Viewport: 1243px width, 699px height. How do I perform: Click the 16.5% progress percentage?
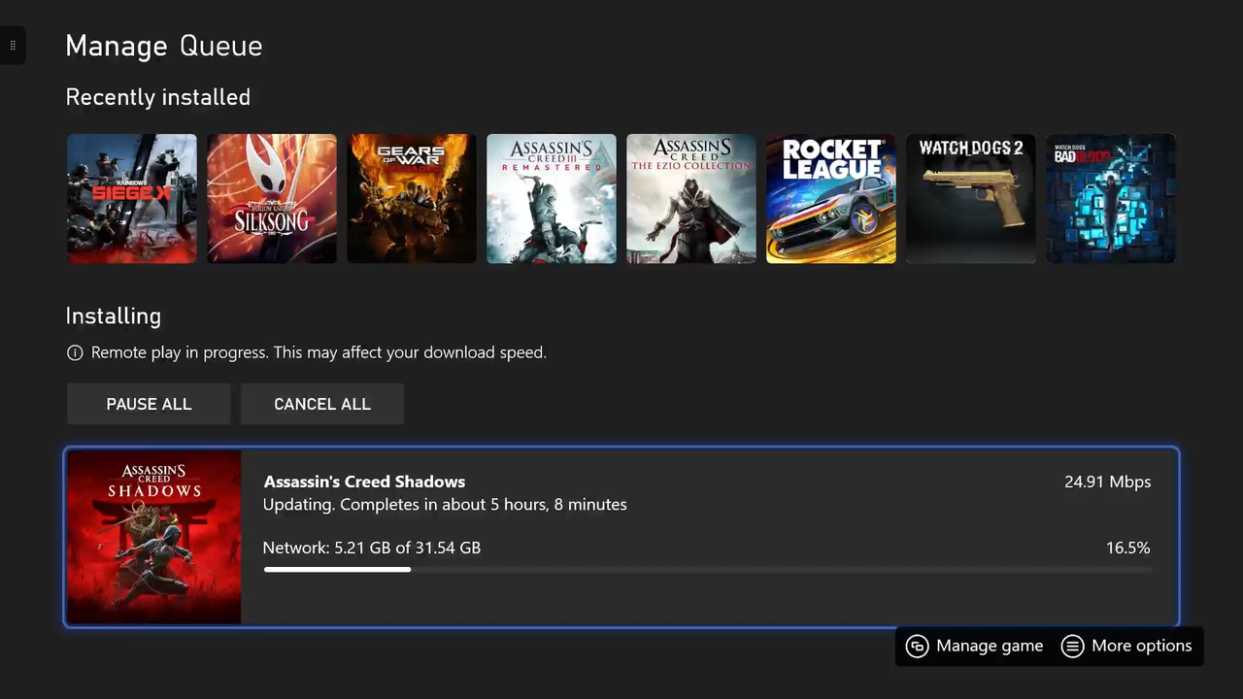point(1128,548)
